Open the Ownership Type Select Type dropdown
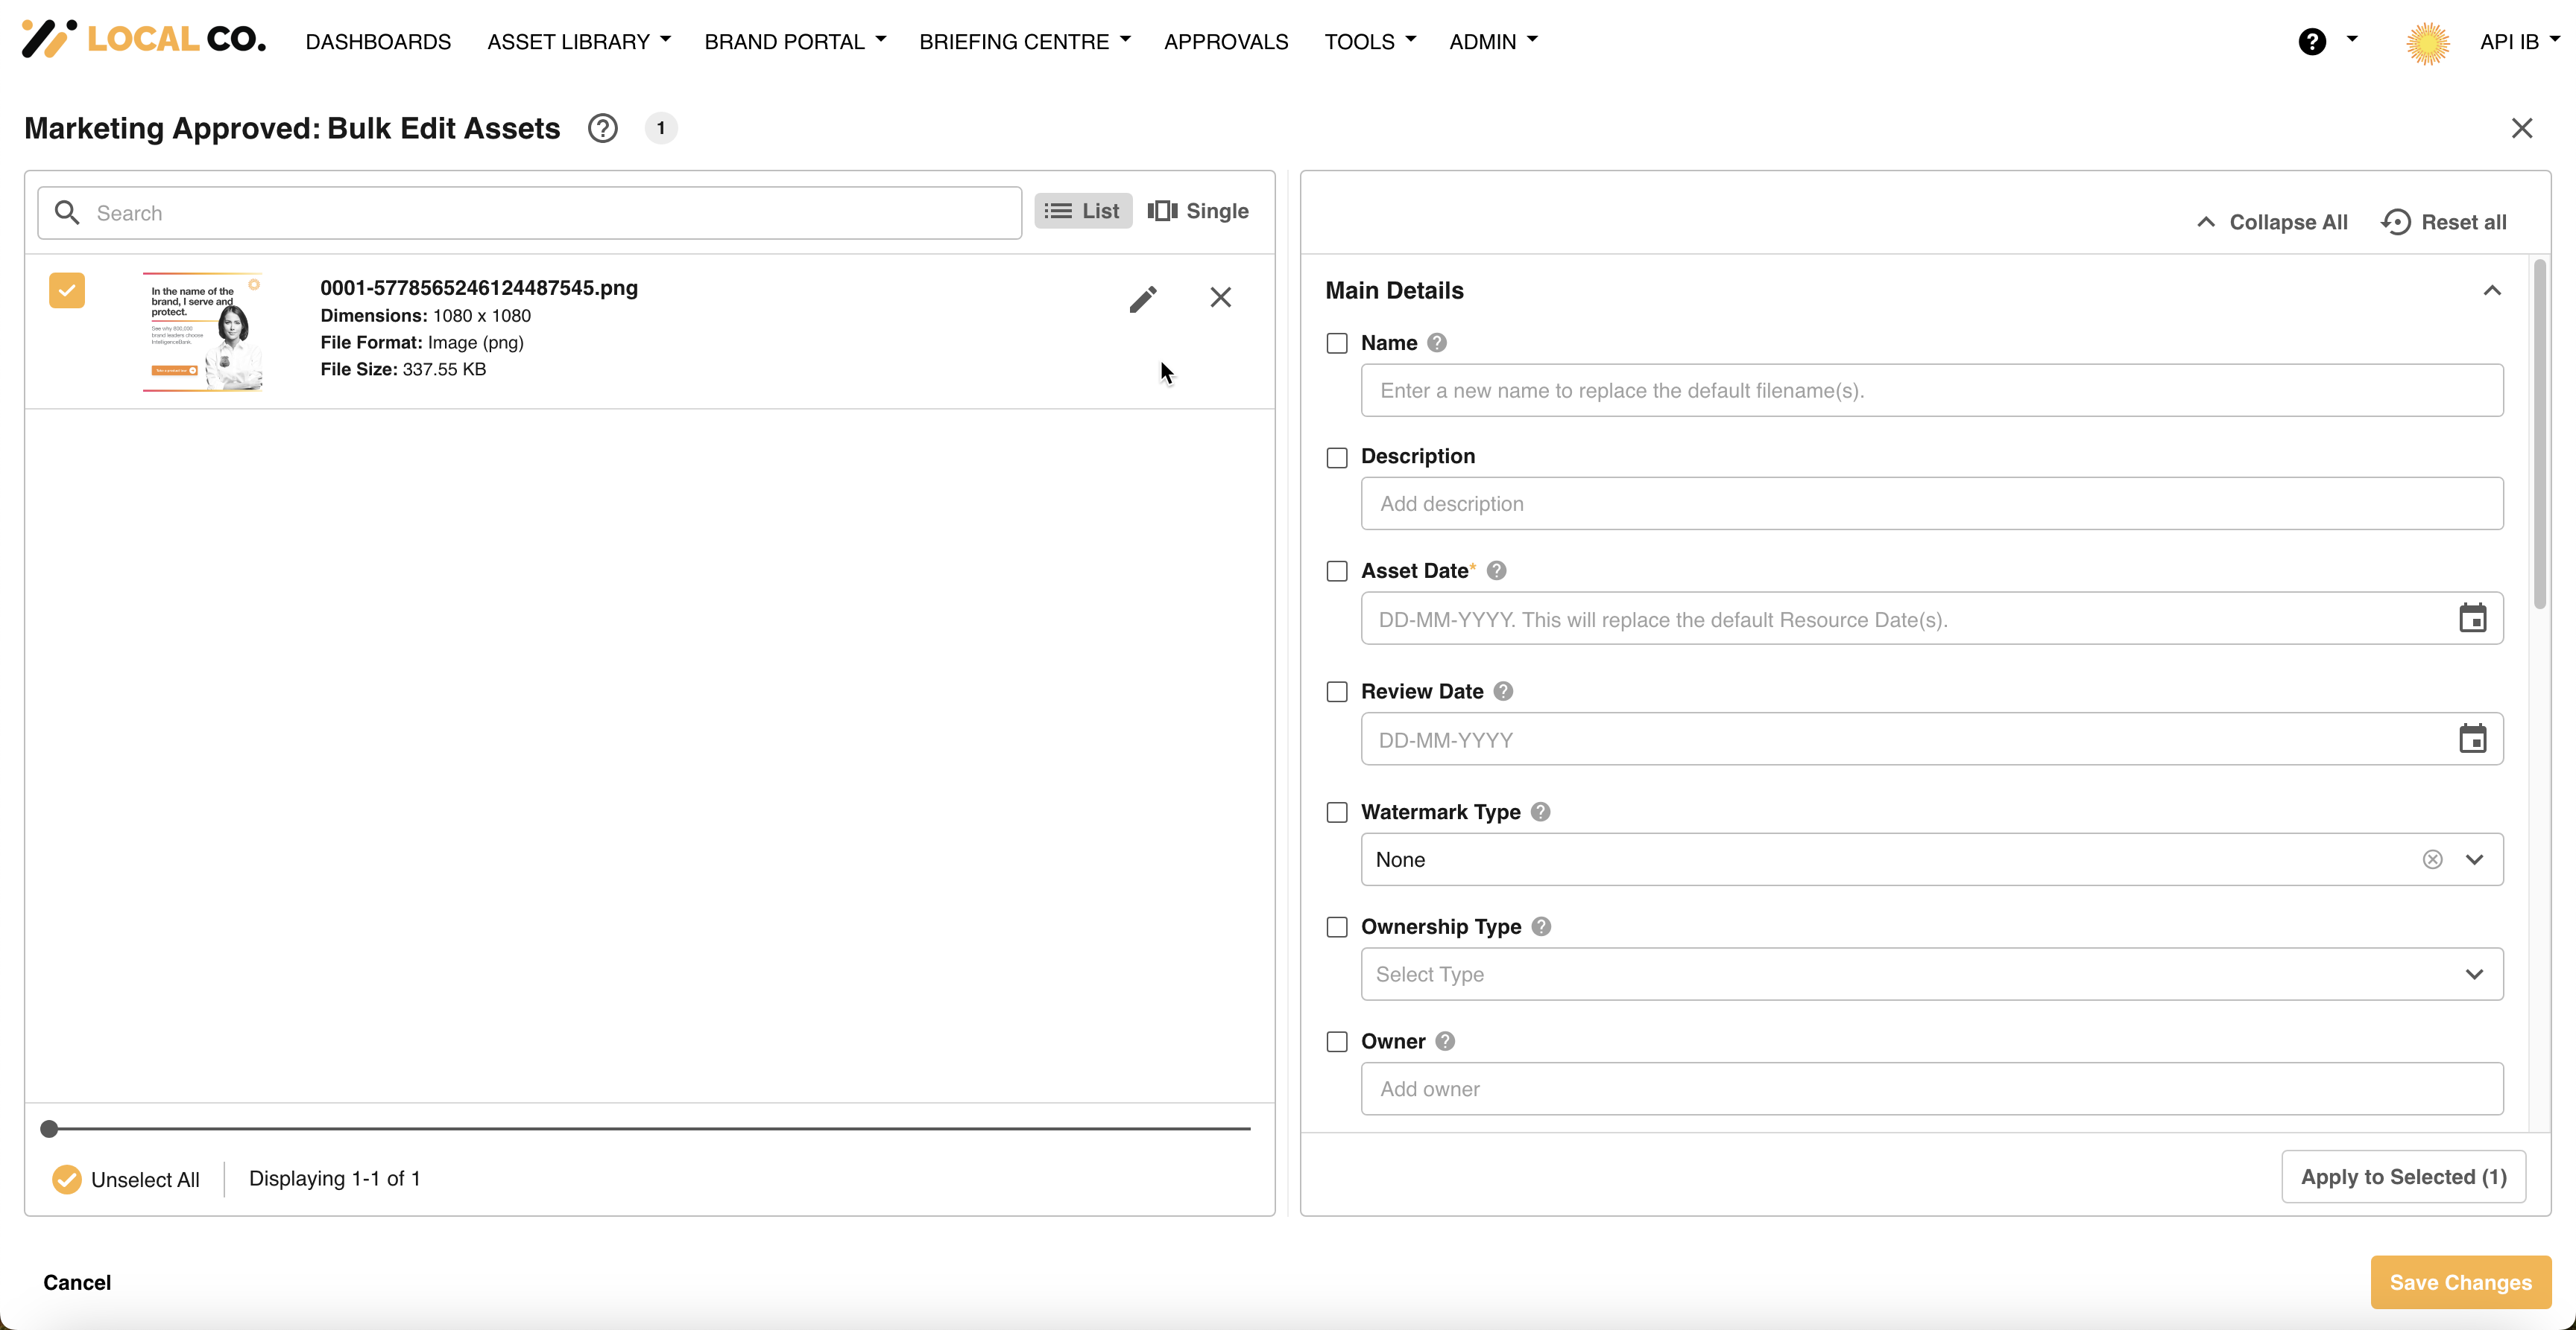This screenshot has width=2576, height=1330. point(1931,974)
